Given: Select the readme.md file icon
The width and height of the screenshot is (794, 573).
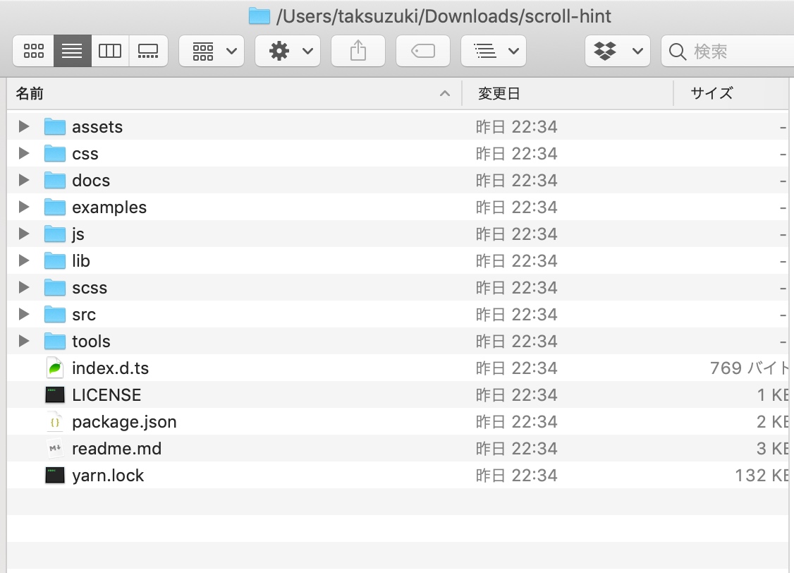Looking at the screenshot, I should point(55,448).
